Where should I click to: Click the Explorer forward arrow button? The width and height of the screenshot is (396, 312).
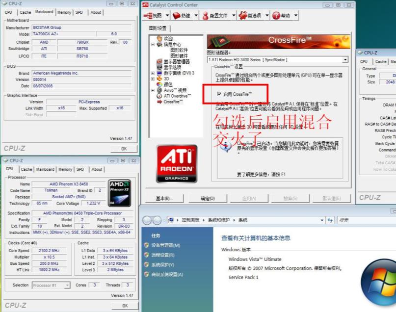(x=157, y=220)
